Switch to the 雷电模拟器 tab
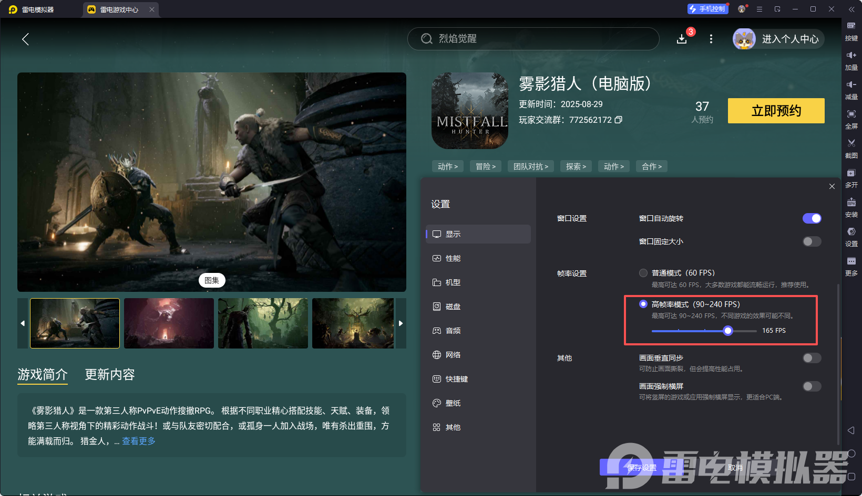The width and height of the screenshot is (862, 496). [33, 9]
